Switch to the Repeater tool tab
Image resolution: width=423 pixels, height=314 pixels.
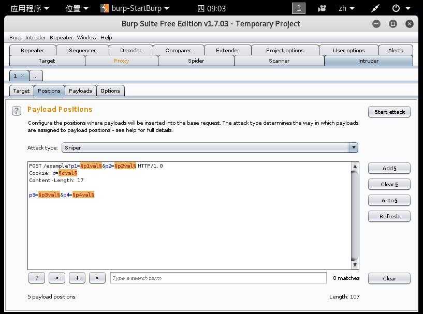tap(33, 50)
